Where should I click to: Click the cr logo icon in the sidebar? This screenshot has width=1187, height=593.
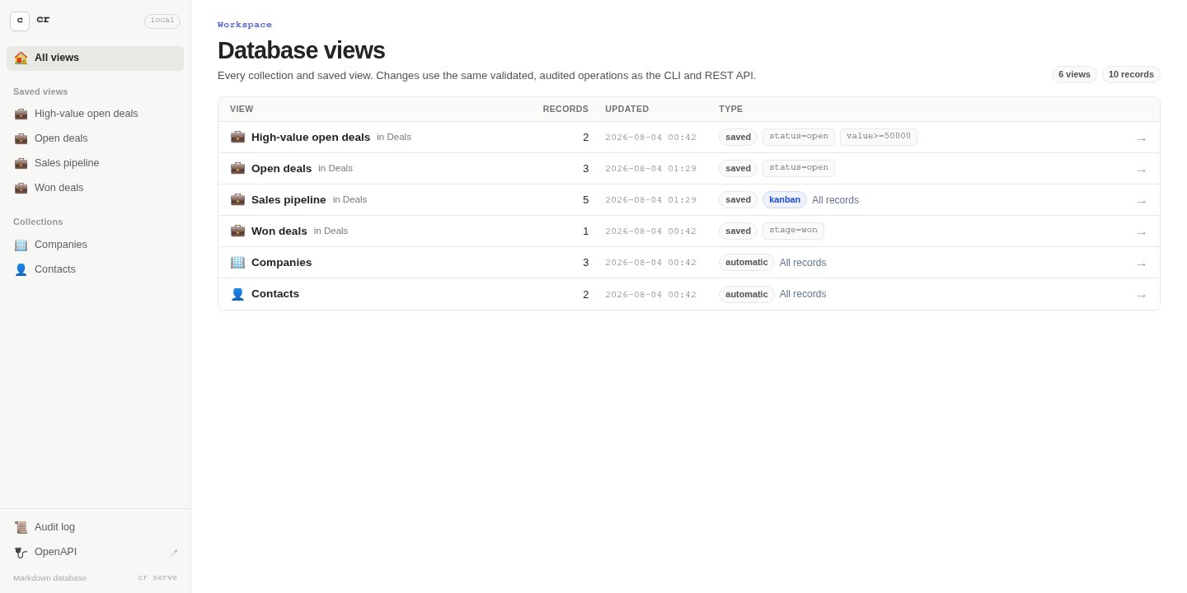coord(20,21)
